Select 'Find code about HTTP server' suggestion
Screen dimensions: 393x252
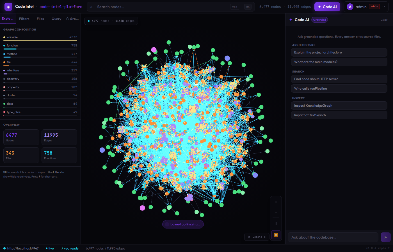click(x=339, y=79)
